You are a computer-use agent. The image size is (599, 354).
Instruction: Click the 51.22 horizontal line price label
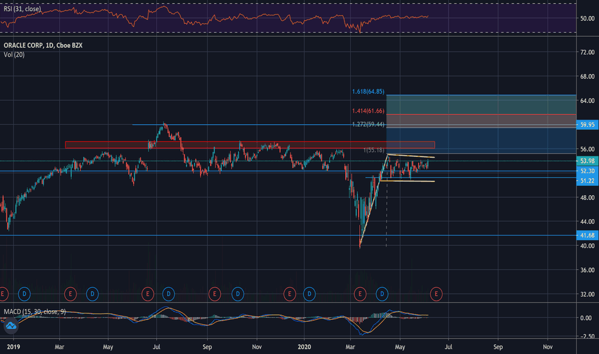click(x=587, y=181)
